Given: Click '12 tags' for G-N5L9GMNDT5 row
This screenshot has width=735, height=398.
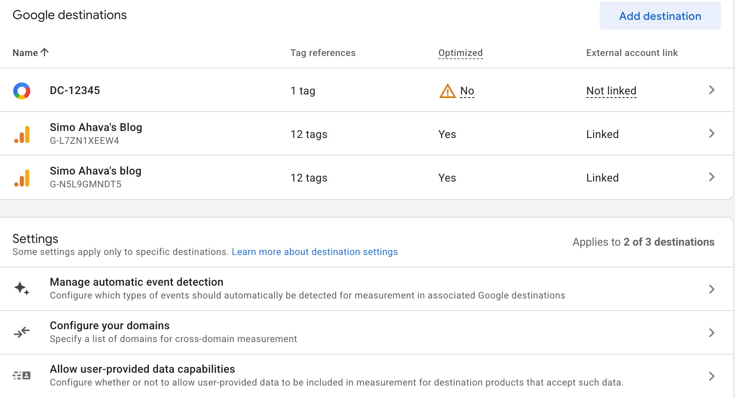Looking at the screenshot, I should (309, 178).
